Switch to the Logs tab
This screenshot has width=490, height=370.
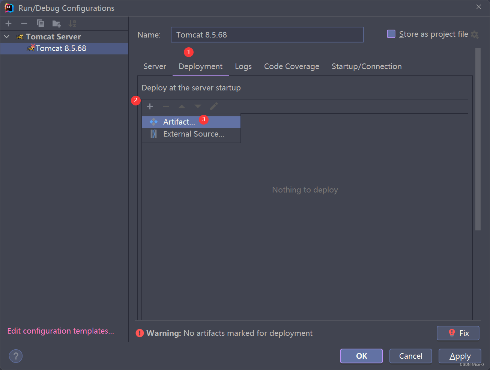(x=243, y=66)
